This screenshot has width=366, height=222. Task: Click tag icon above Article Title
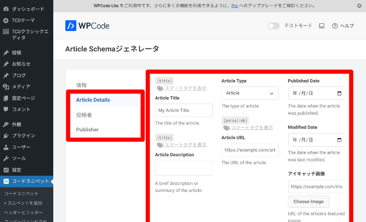click(x=160, y=88)
